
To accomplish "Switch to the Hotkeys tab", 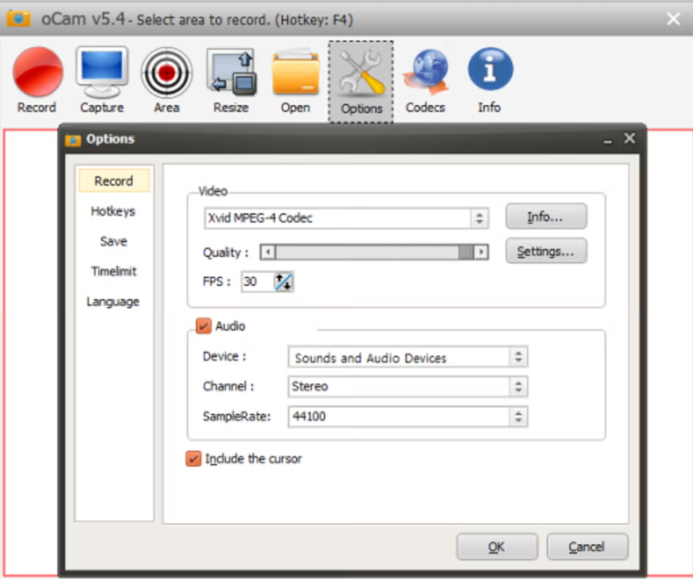I will pos(113,211).
